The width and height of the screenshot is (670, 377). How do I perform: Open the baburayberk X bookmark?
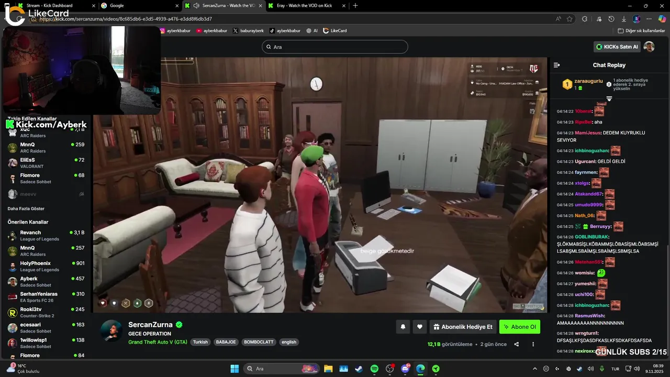click(x=249, y=31)
